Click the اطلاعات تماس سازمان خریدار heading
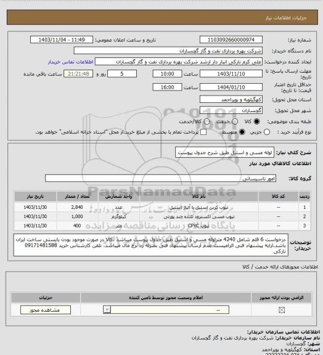Image resolution: width=323 pixels, height=355 pixels. click(284, 332)
